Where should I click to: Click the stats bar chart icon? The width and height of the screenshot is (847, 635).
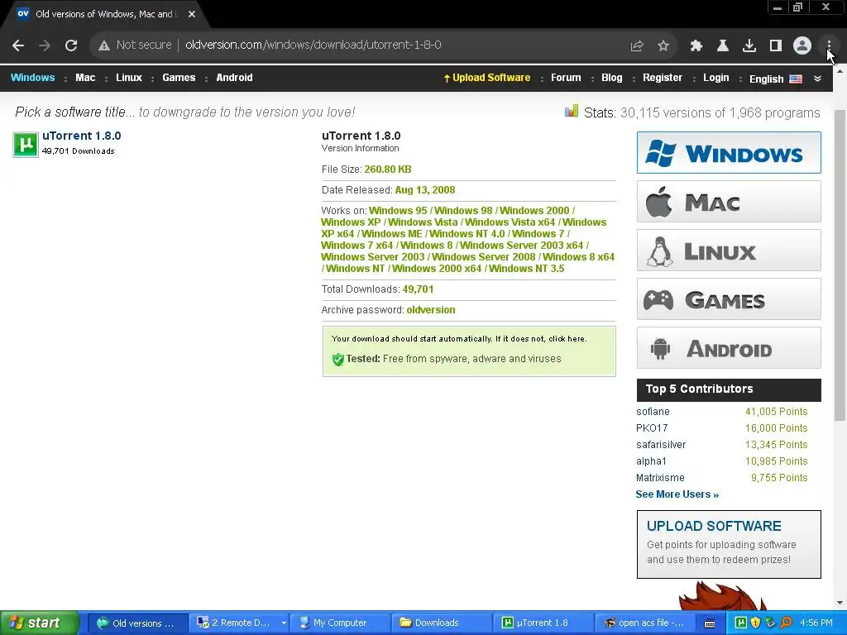pyautogui.click(x=572, y=112)
